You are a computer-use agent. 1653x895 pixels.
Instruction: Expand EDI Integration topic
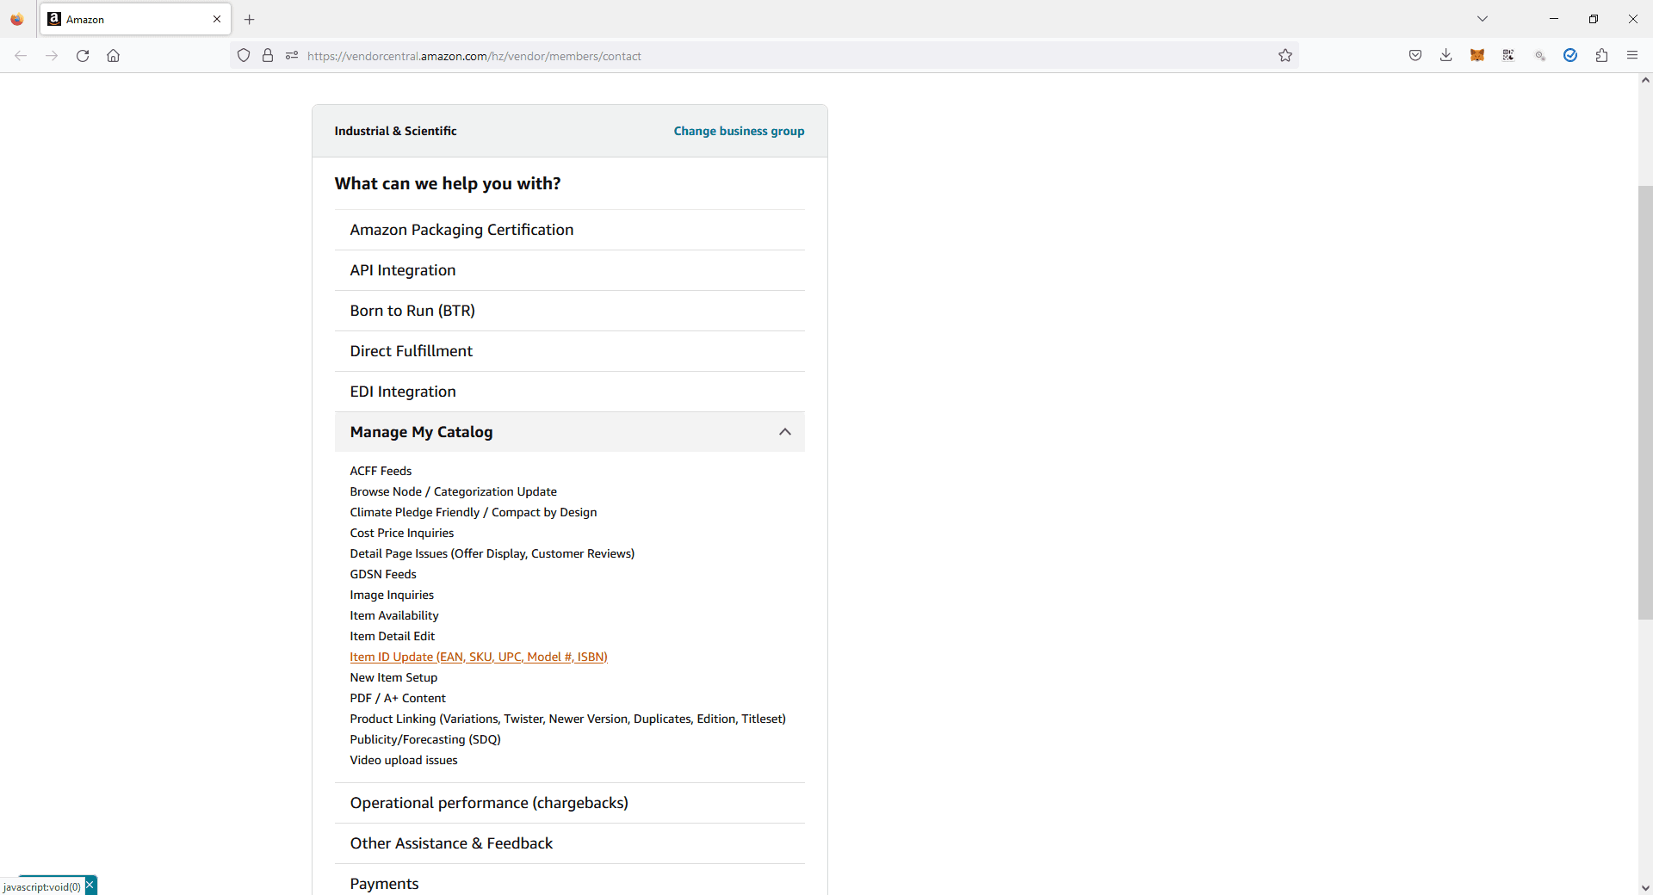[x=569, y=392]
